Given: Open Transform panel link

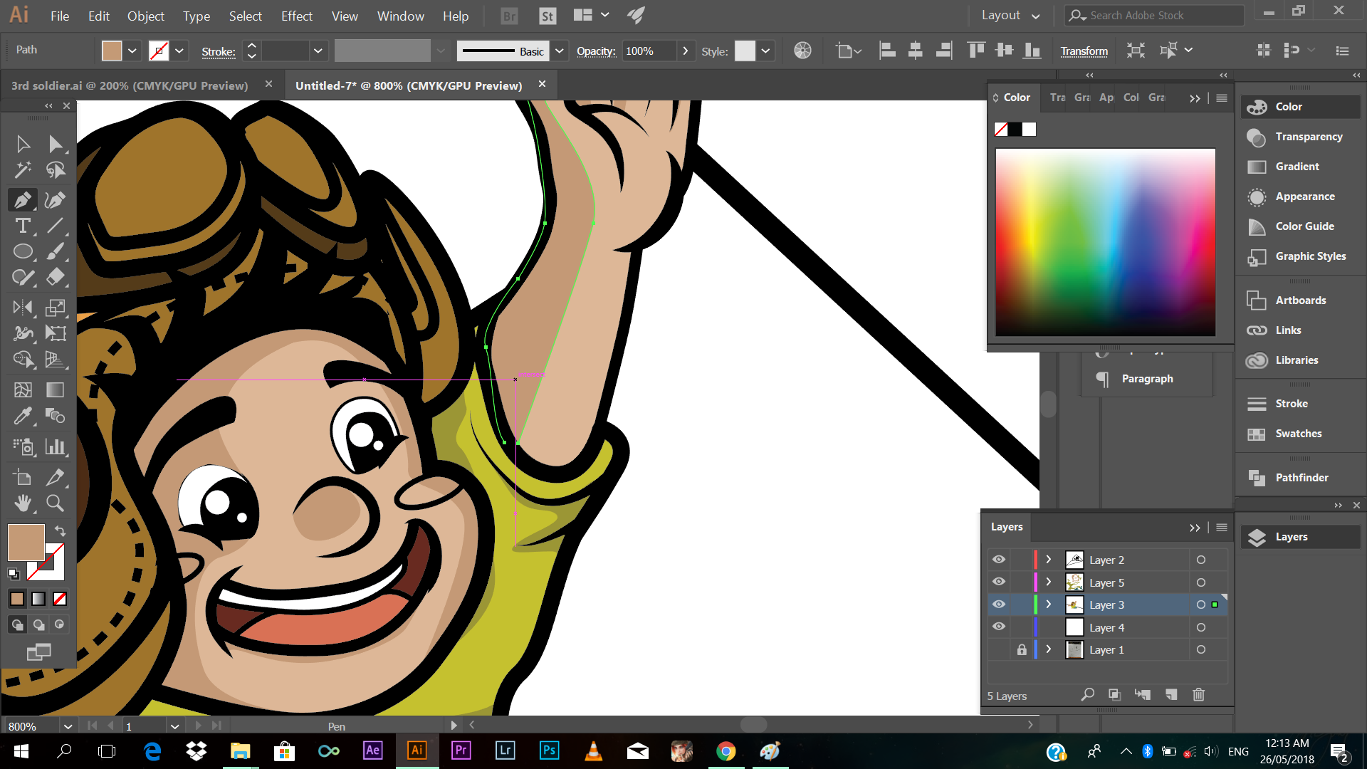Looking at the screenshot, I should pyautogui.click(x=1084, y=51).
